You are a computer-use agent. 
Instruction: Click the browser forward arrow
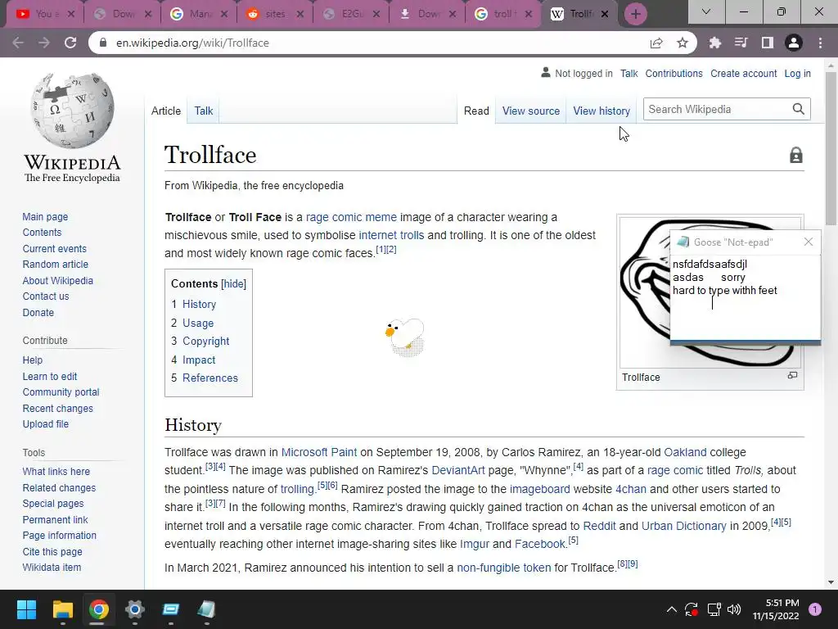pos(44,43)
